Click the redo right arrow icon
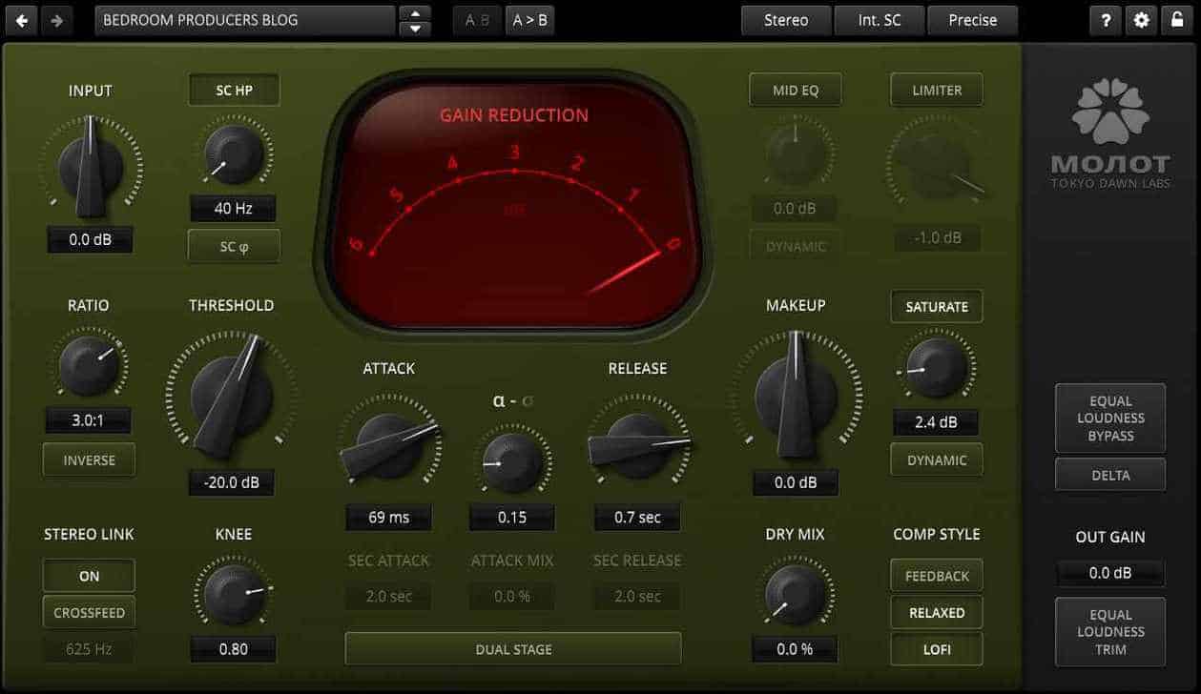Screen dimensions: 1201x694 tap(56, 20)
